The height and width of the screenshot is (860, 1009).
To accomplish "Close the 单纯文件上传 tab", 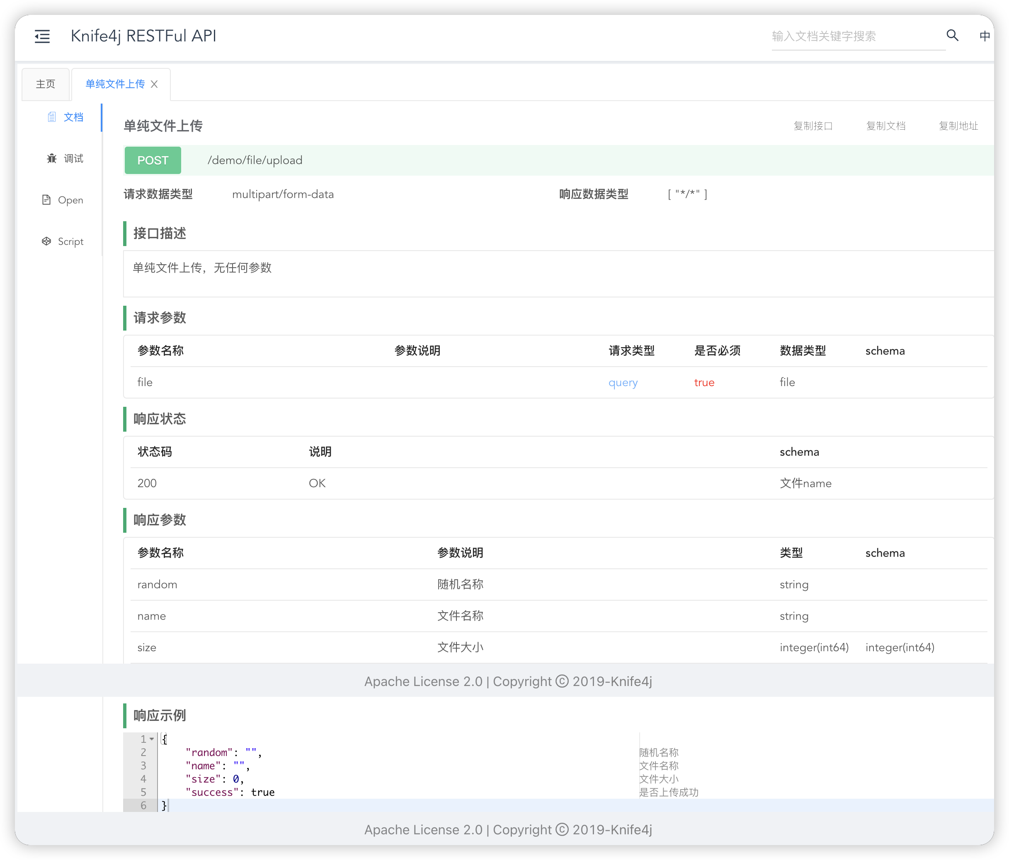I will [x=154, y=84].
